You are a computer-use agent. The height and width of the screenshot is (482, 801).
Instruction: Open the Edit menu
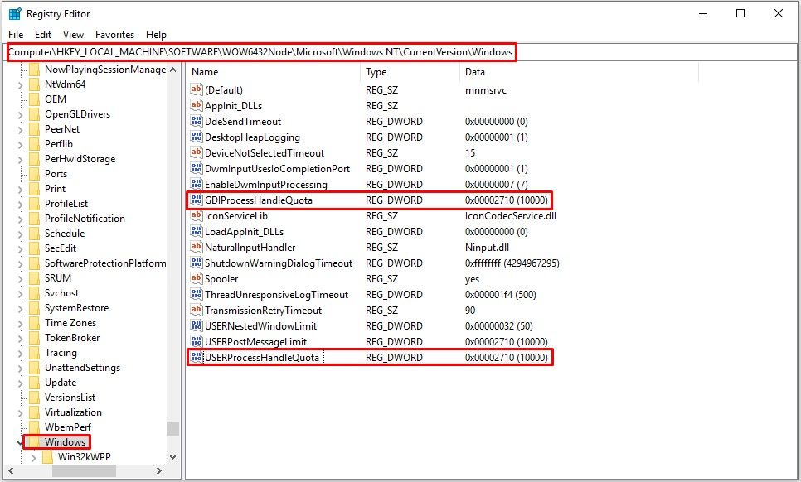coord(43,35)
